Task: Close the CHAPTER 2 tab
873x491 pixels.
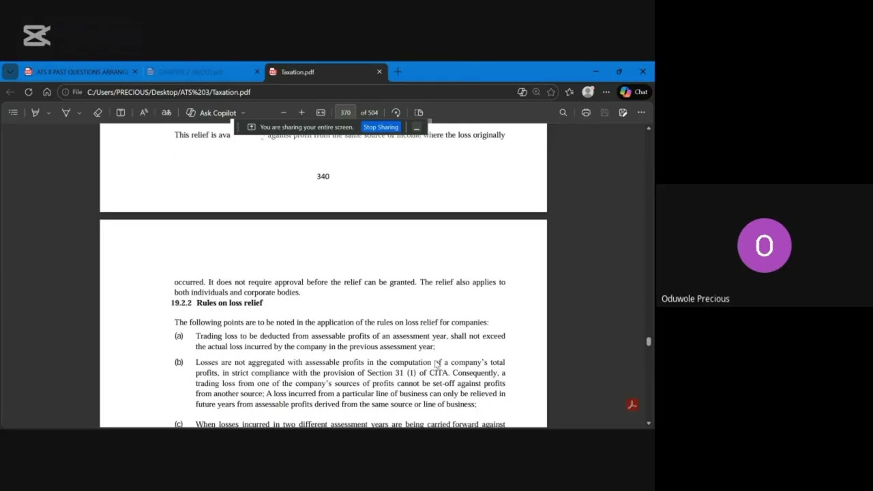Action: click(257, 72)
